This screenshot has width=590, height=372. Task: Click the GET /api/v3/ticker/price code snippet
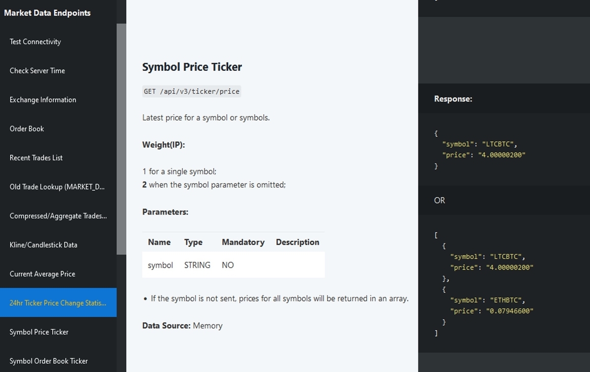click(191, 92)
